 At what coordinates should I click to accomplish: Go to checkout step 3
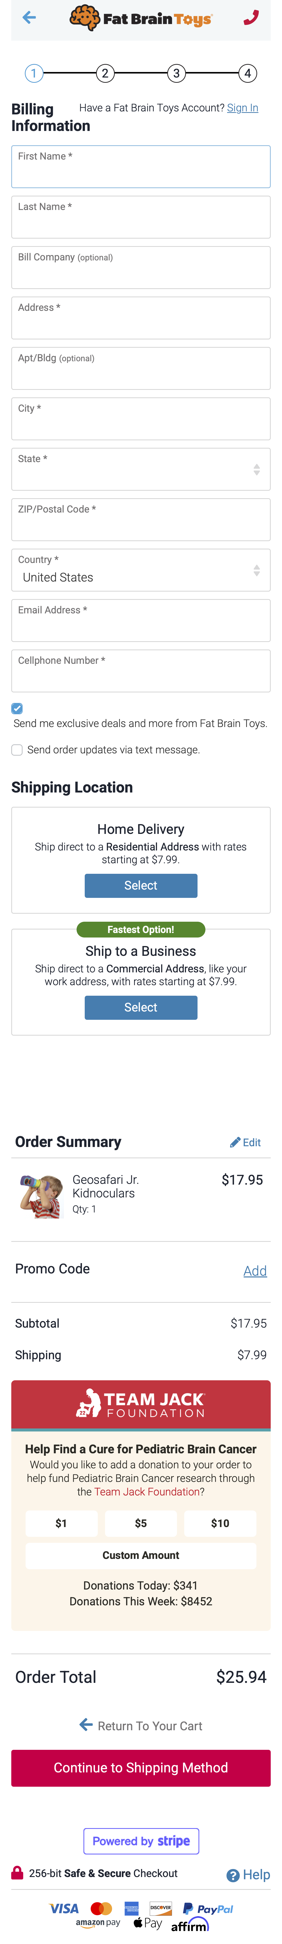click(x=176, y=73)
